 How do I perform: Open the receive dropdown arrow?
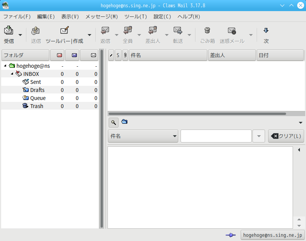[20, 35]
